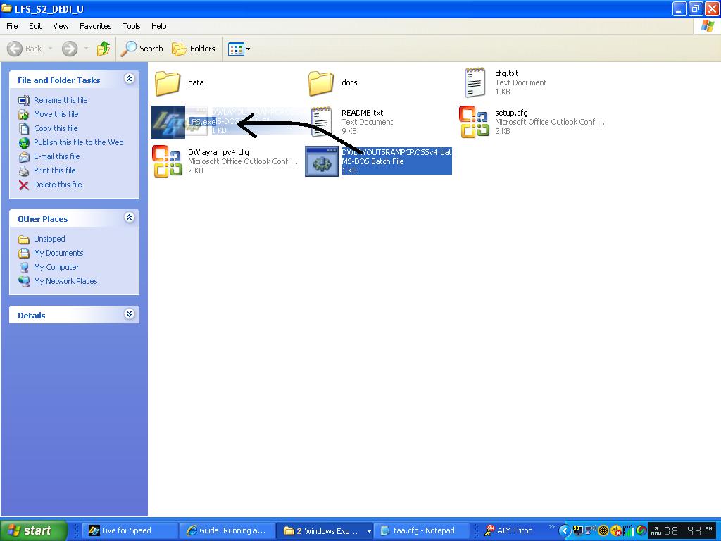Image resolution: width=721 pixels, height=541 pixels.
Task: Switch to Guide: Running a... browser taskbar button
Action: coord(227,530)
